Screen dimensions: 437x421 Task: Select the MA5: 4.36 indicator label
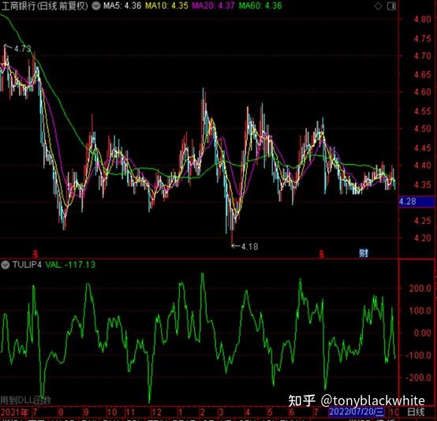coord(122,6)
